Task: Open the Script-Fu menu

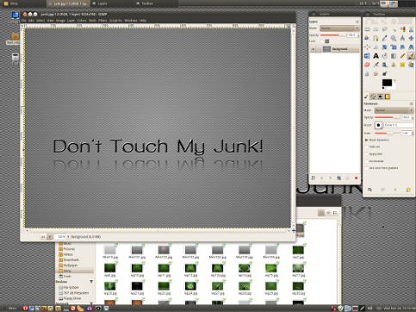Action: click(x=115, y=21)
